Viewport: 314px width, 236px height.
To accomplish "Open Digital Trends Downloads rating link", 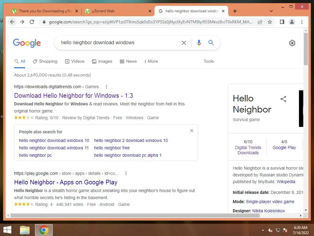I will pyautogui.click(x=248, y=150).
